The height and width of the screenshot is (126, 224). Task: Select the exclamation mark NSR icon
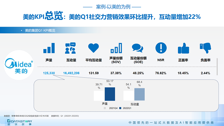click(161, 48)
